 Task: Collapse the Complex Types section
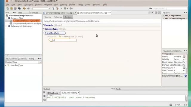point(43,29)
